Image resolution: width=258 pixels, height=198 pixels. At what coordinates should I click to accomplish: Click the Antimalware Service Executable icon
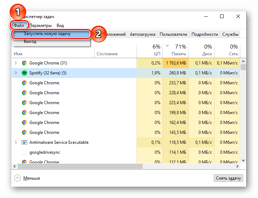[24, 142]
